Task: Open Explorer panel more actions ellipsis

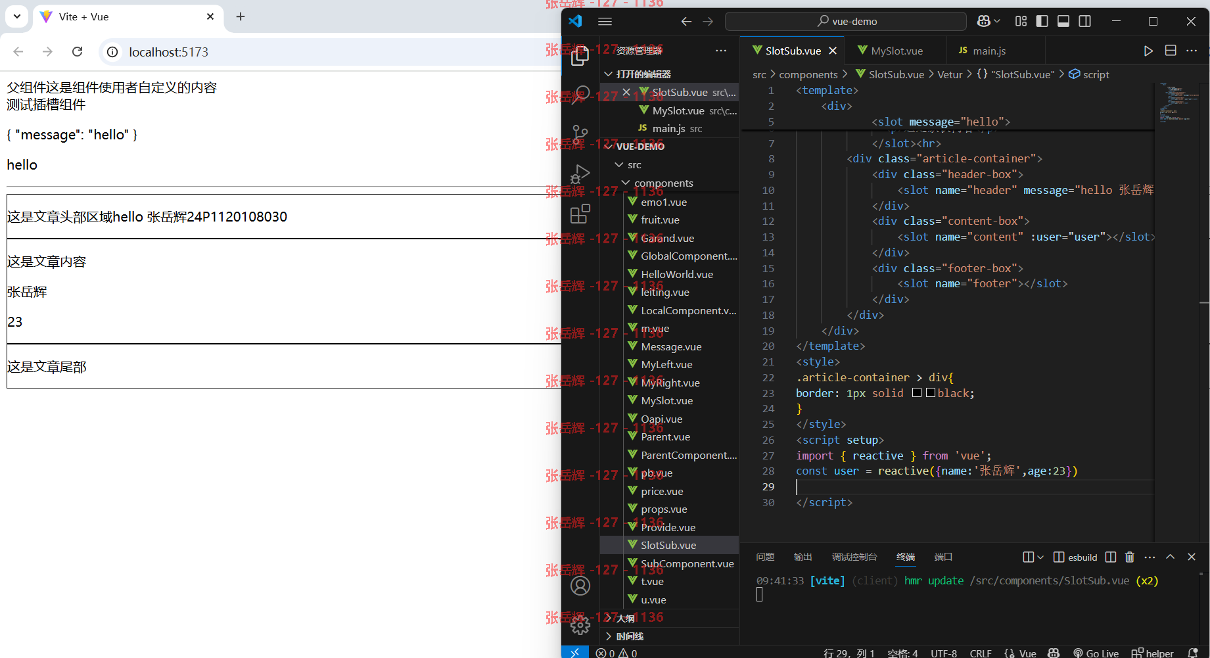Action: [x=721, y=51]
